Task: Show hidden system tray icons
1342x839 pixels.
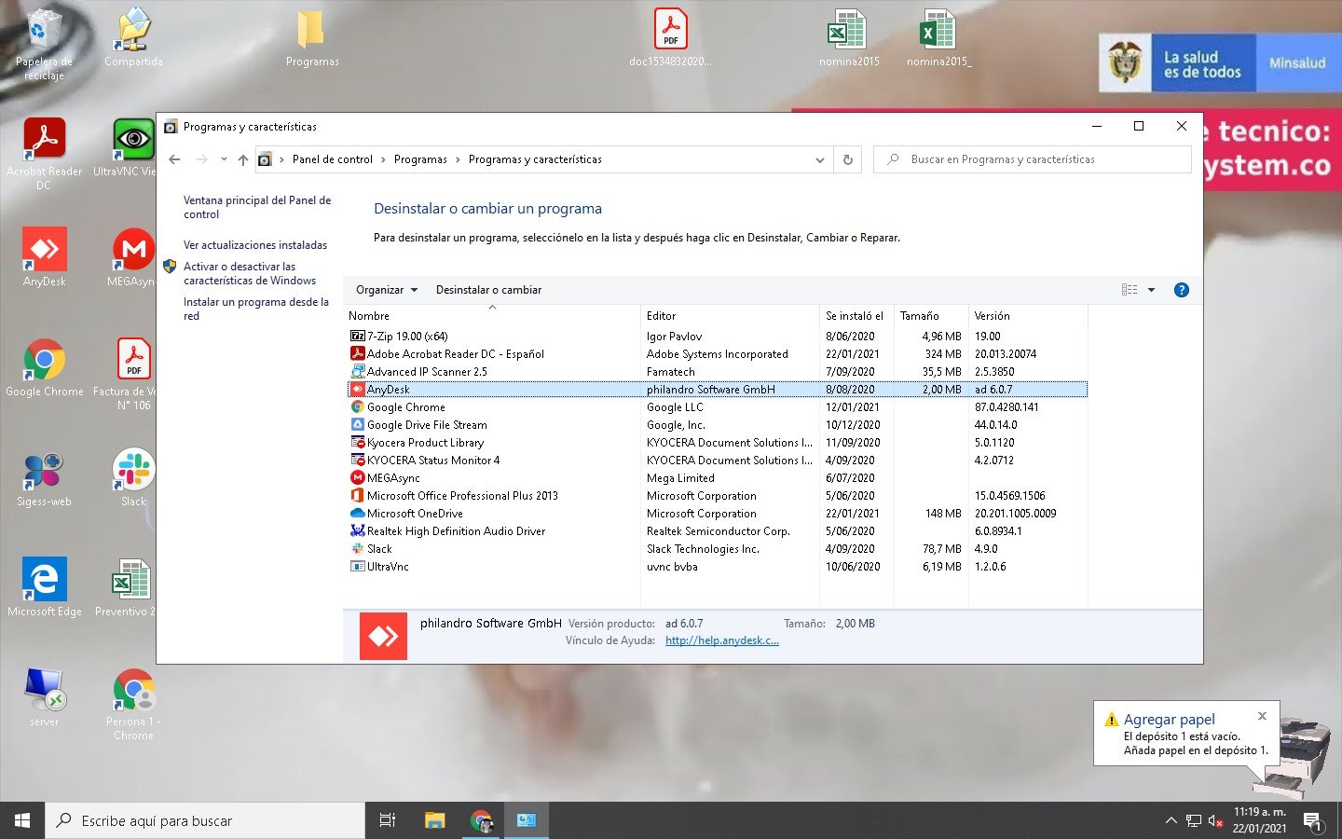Action: pyautogui.click(x=1171, y=820)
